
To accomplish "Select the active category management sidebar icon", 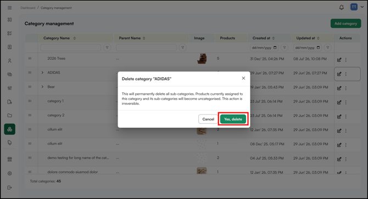I will pyautogui.click(x=10, y=129).
